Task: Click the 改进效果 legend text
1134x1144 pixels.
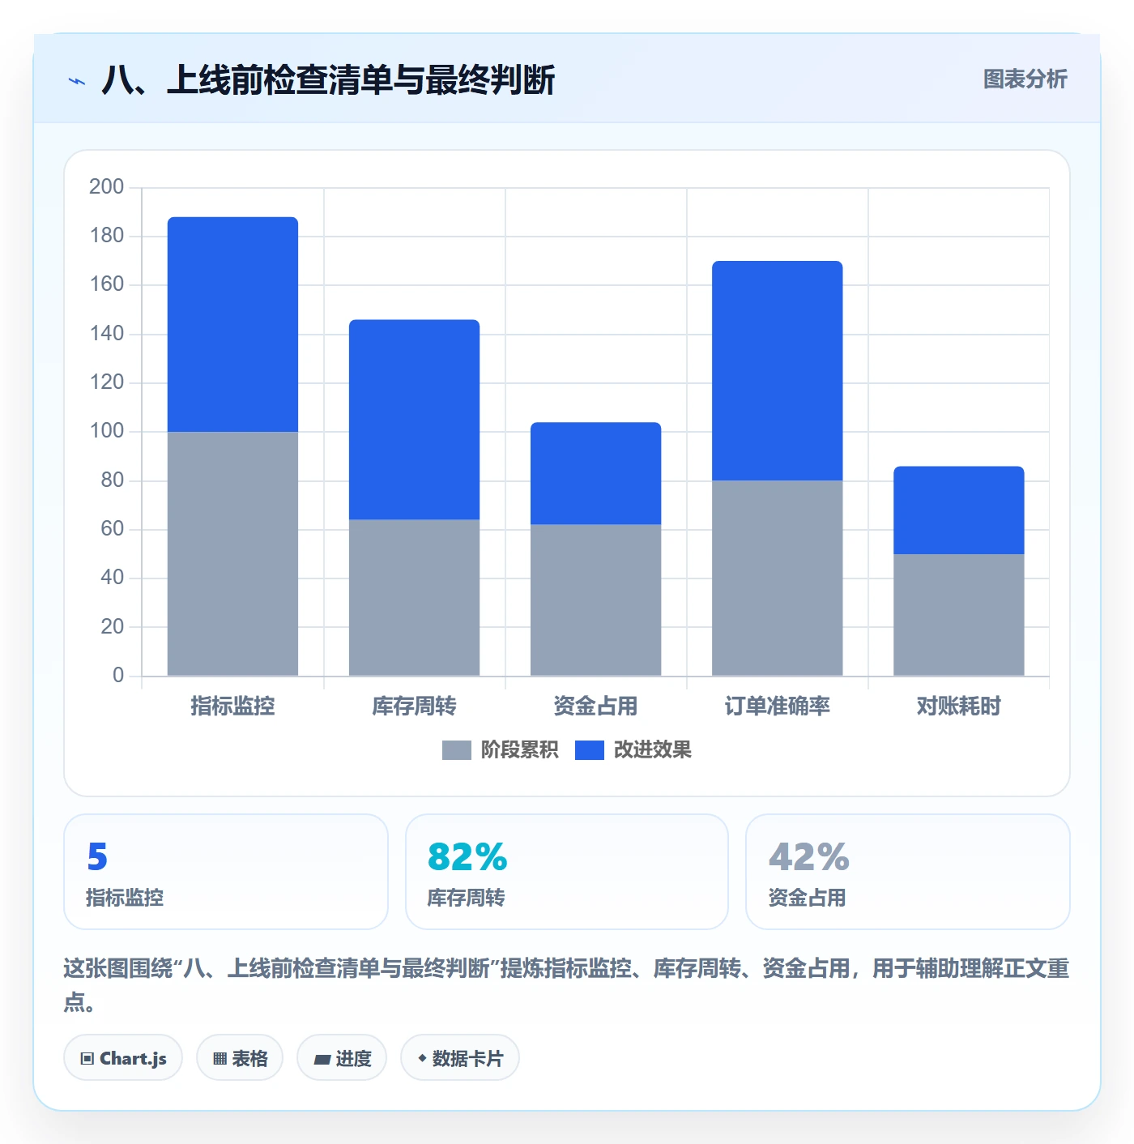Action: (652, 750)
